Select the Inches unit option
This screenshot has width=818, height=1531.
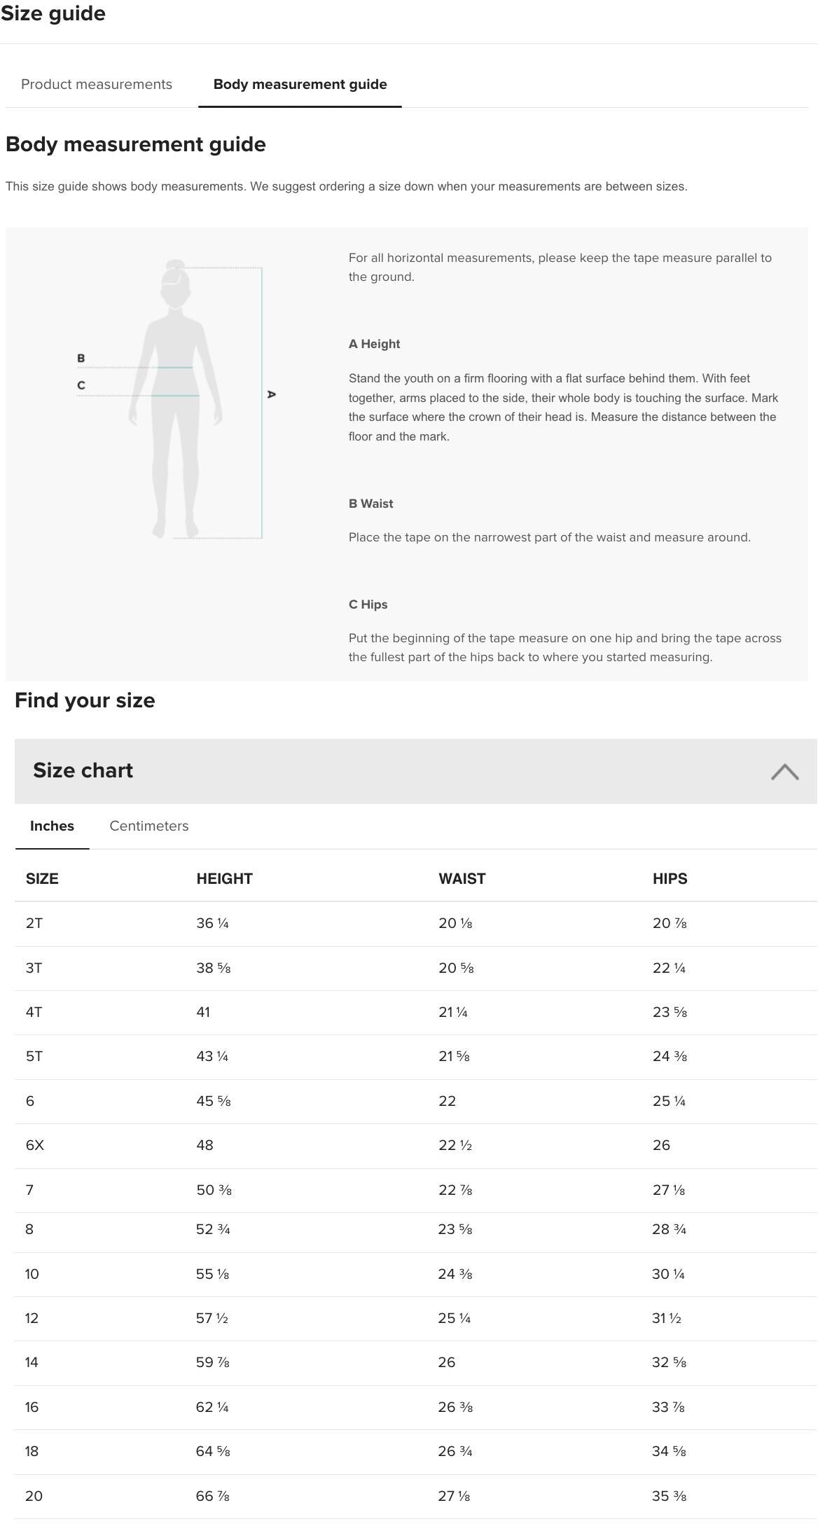(x=51, y=826)
